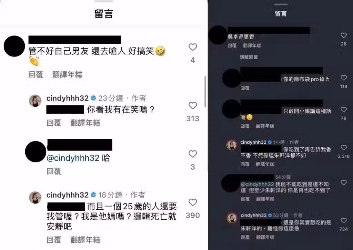The height and width of the screenshot is (250, 353).
Task: Open cindyhhh32 avatar on the 23分鐘 reply
Action: tap(35, 101)
